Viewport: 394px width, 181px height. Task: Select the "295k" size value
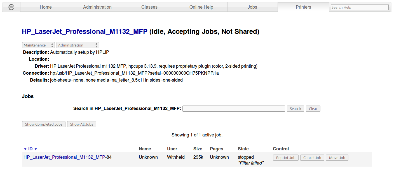coord(198,157)
